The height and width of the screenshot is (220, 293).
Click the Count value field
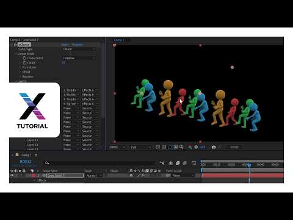coord(63,62)
